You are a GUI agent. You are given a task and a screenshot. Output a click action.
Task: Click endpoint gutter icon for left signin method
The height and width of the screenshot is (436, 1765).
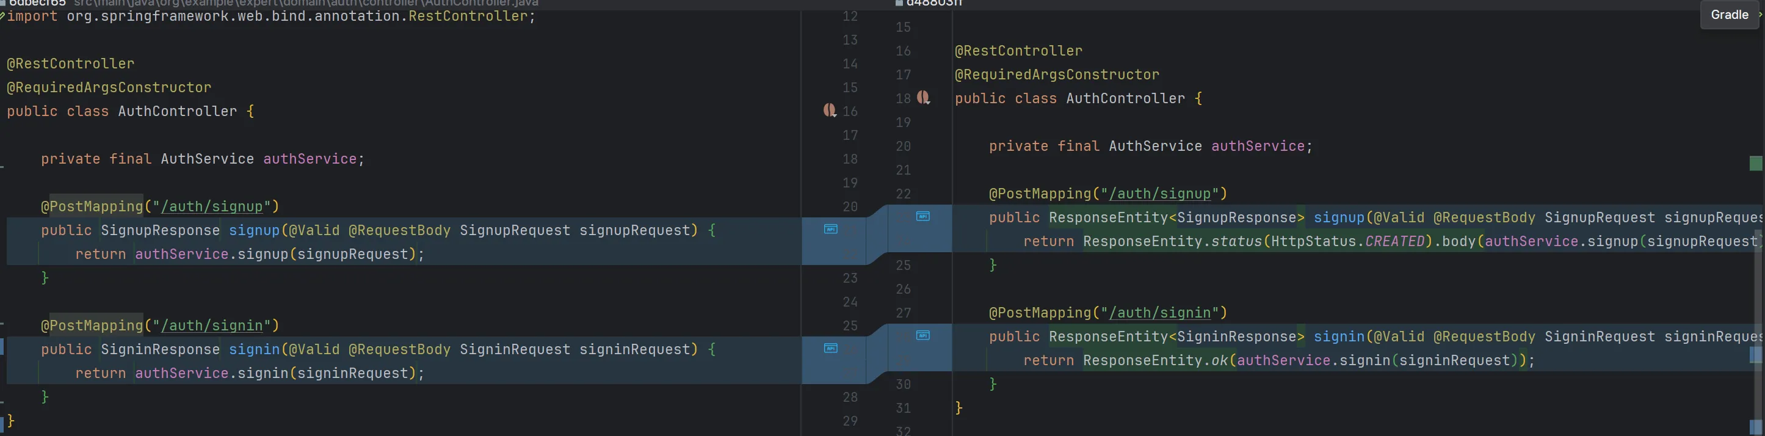pos(830,348)
